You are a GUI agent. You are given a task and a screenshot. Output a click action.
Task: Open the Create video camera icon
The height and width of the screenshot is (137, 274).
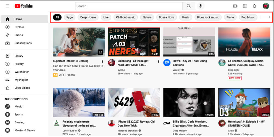(235, 6)
